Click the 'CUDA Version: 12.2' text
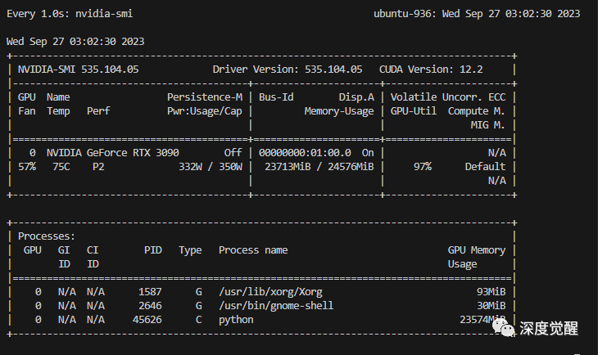598x355 pixels. (x=431, y=70)
